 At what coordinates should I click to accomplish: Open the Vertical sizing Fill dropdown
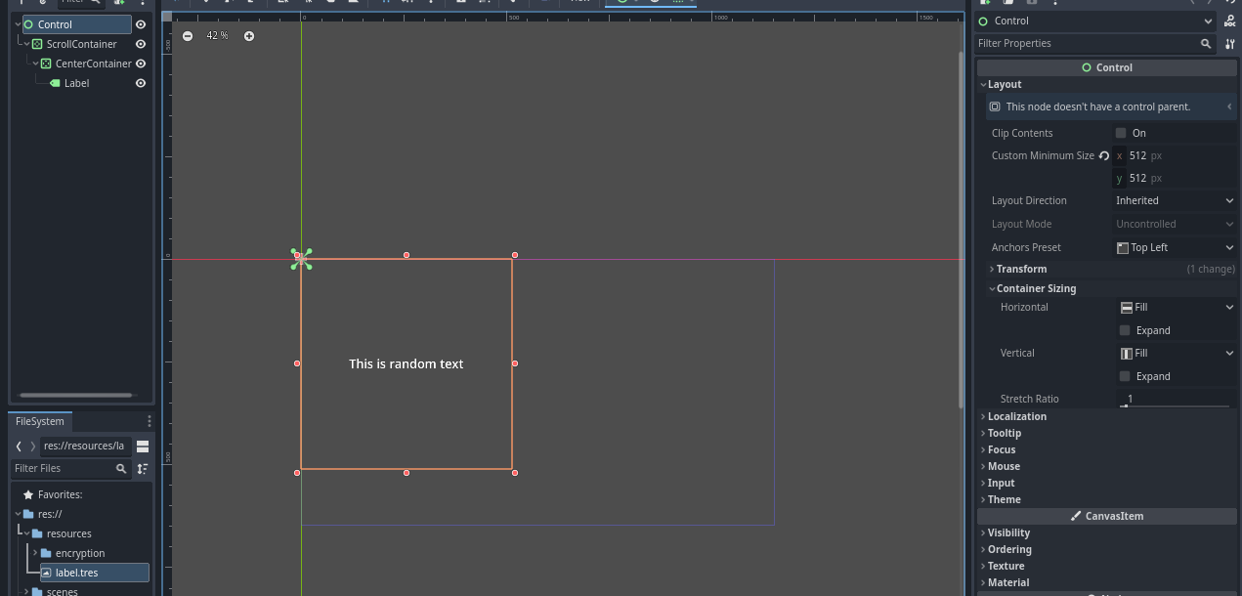click(x=1177, y=353)
